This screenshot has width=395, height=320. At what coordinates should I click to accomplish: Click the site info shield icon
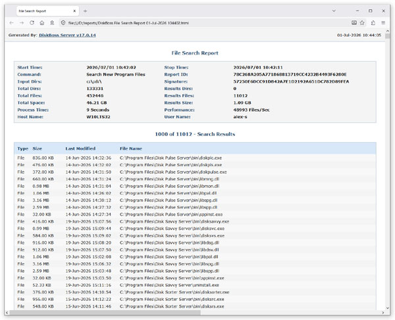click(x=63, y=23)
